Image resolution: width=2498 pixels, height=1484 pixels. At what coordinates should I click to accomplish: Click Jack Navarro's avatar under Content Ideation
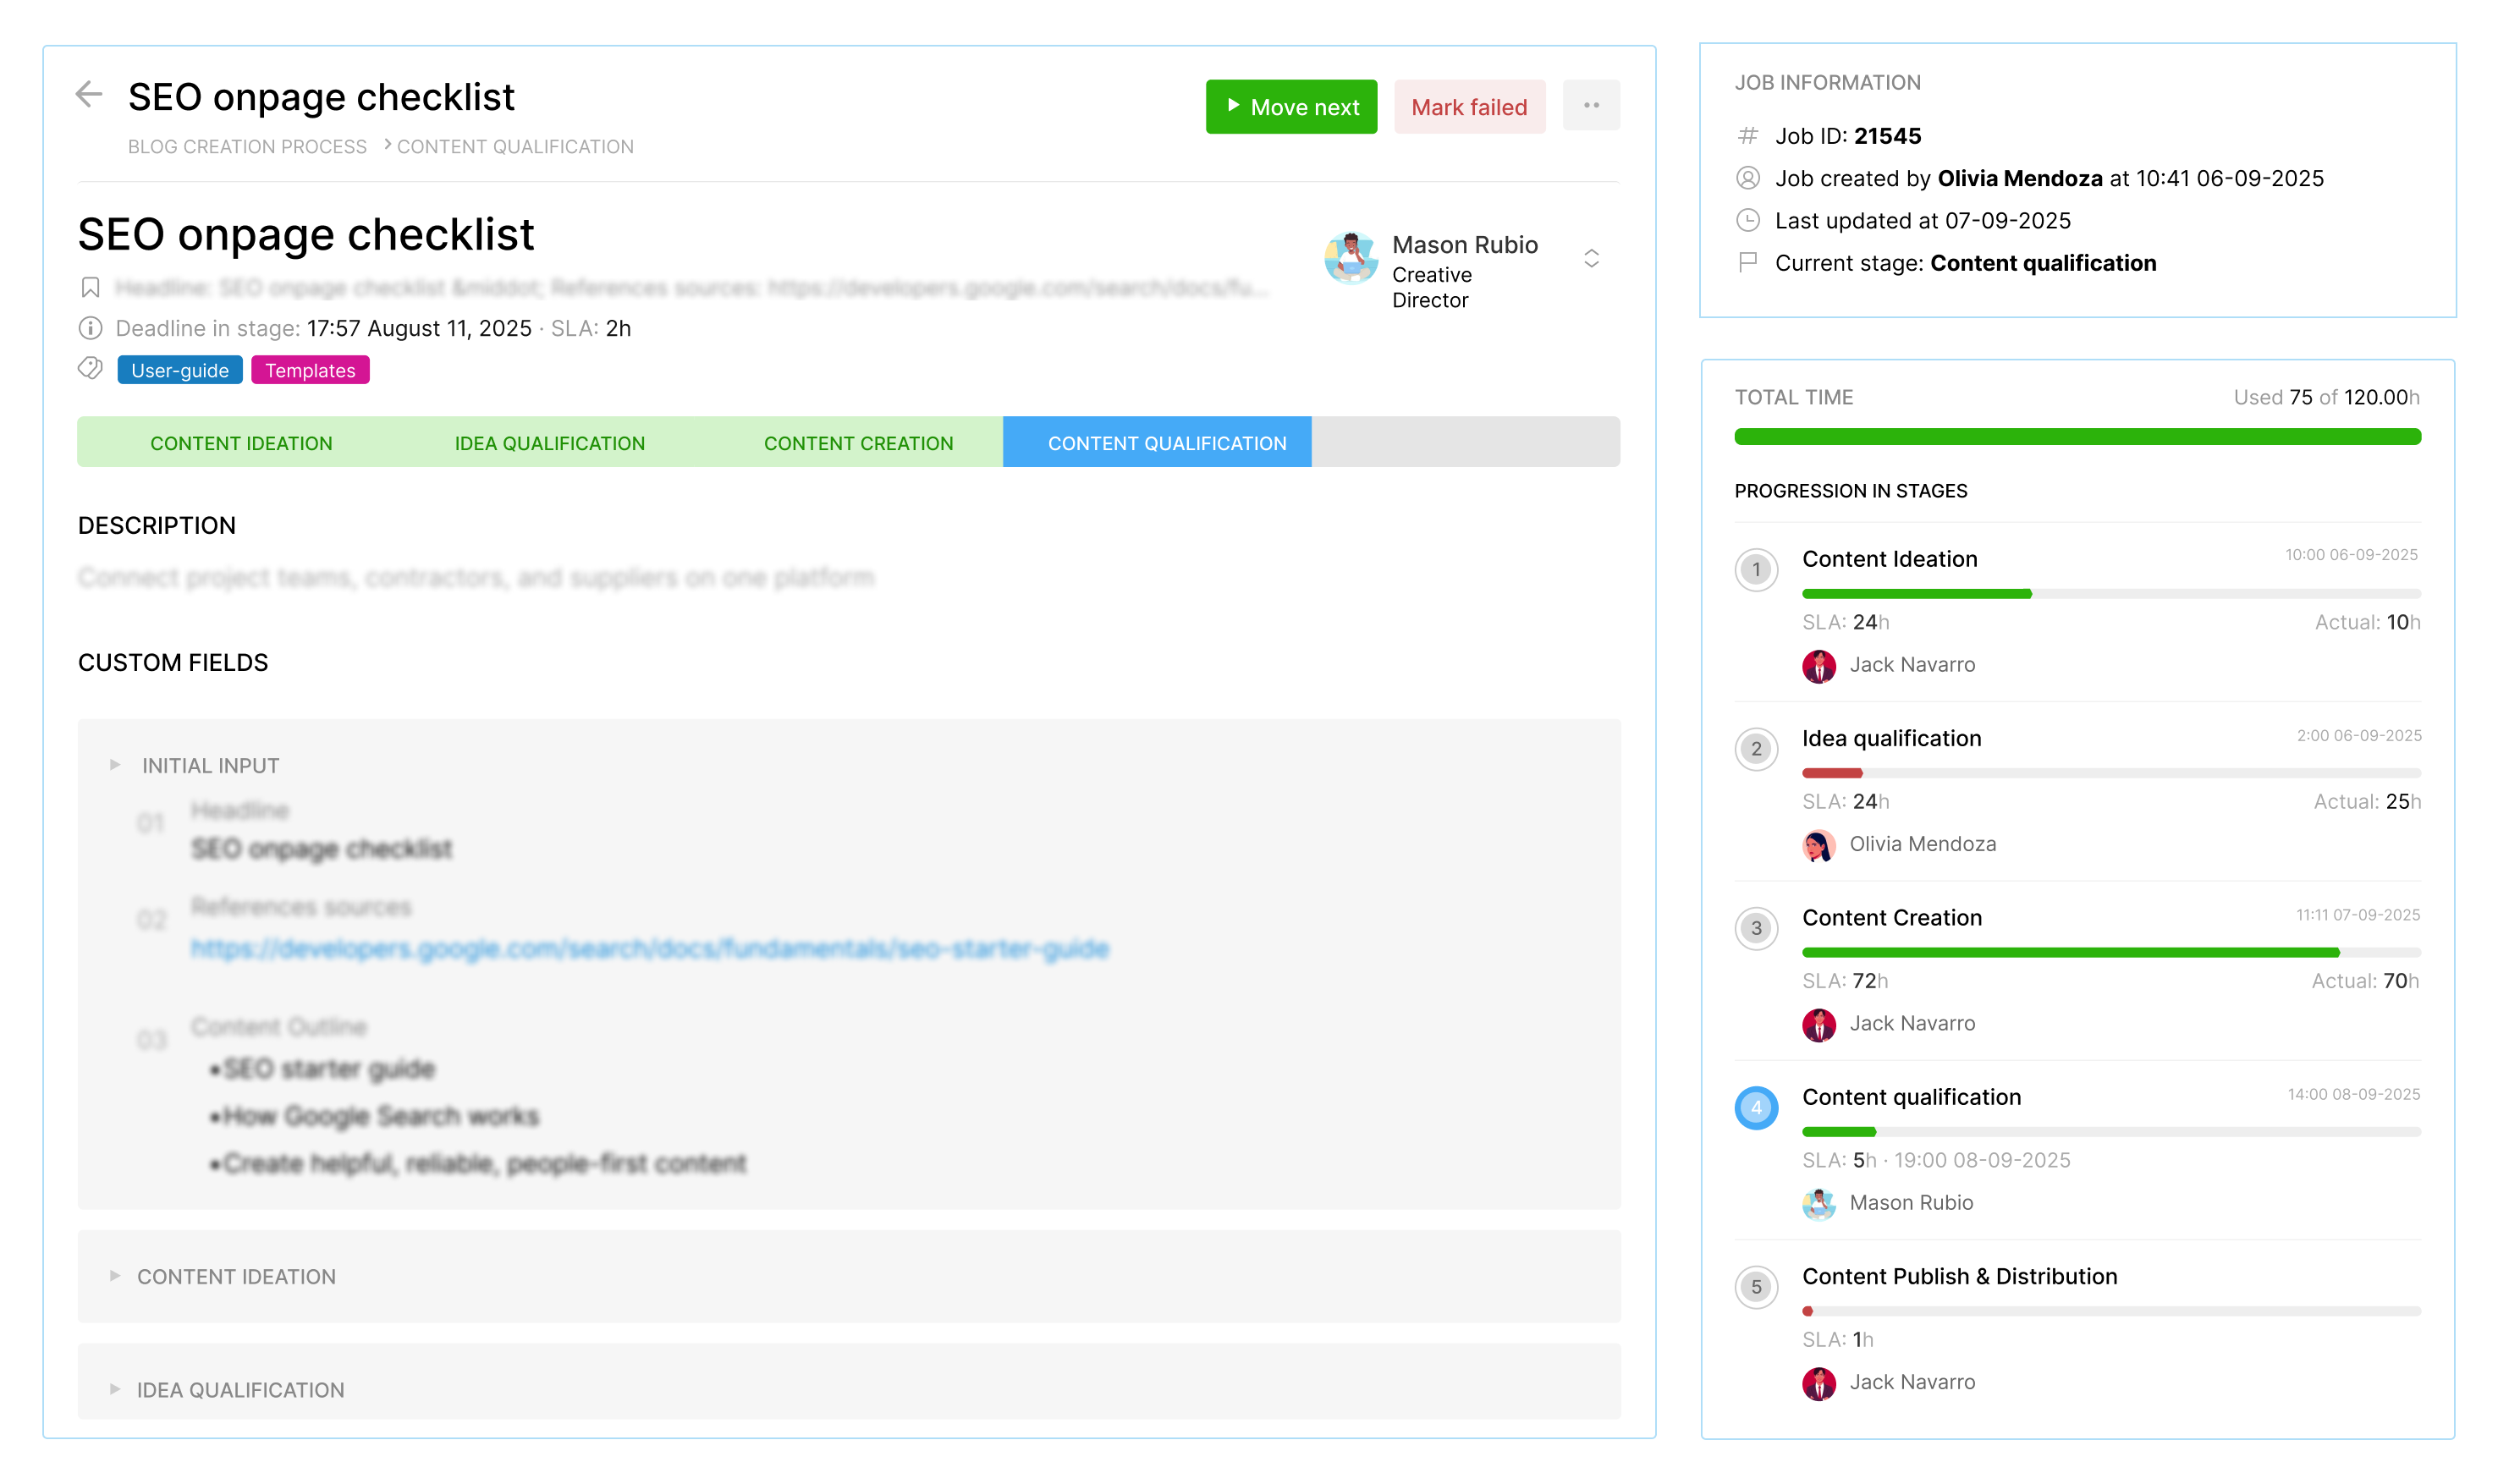1819,665
